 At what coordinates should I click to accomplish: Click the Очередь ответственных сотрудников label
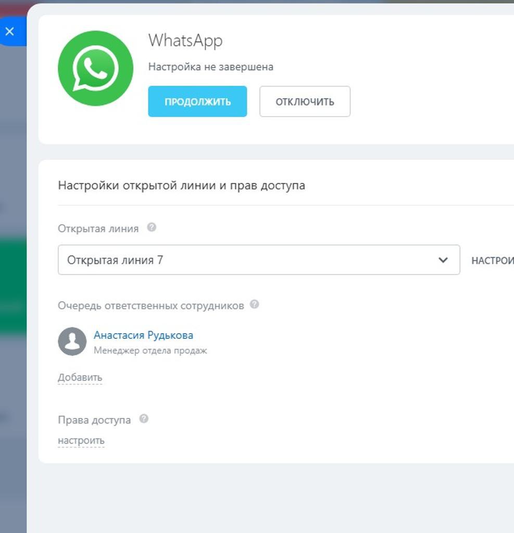(x=151, y=306)
